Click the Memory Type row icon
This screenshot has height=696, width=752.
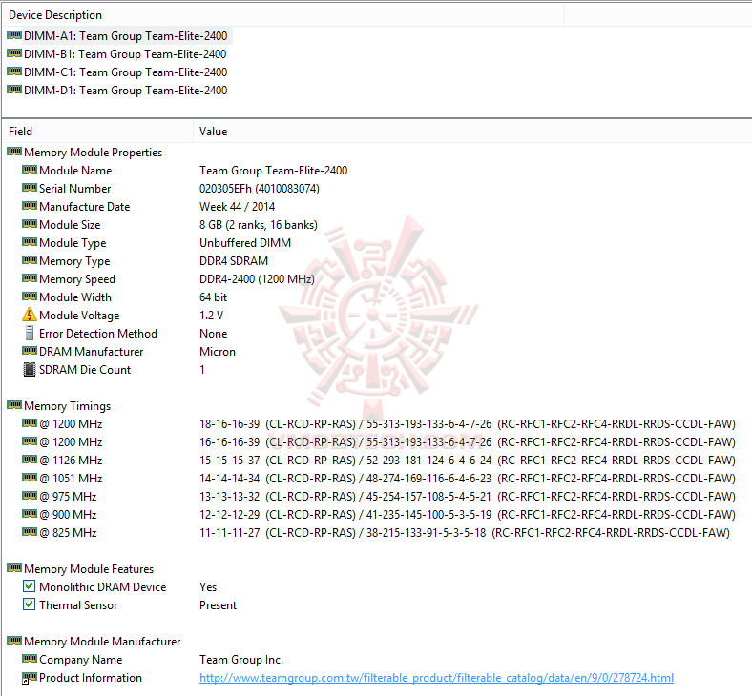[30, 260]
